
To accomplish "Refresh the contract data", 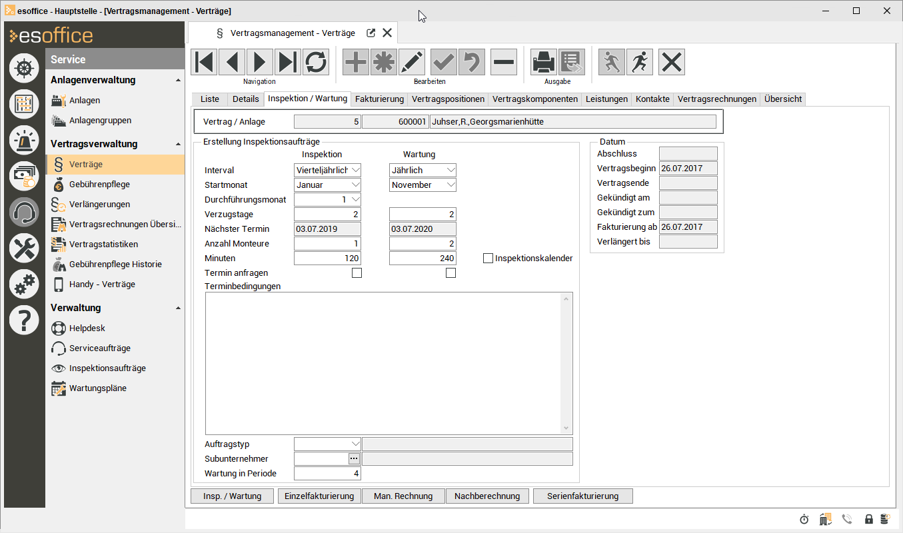I will point(316,62).
